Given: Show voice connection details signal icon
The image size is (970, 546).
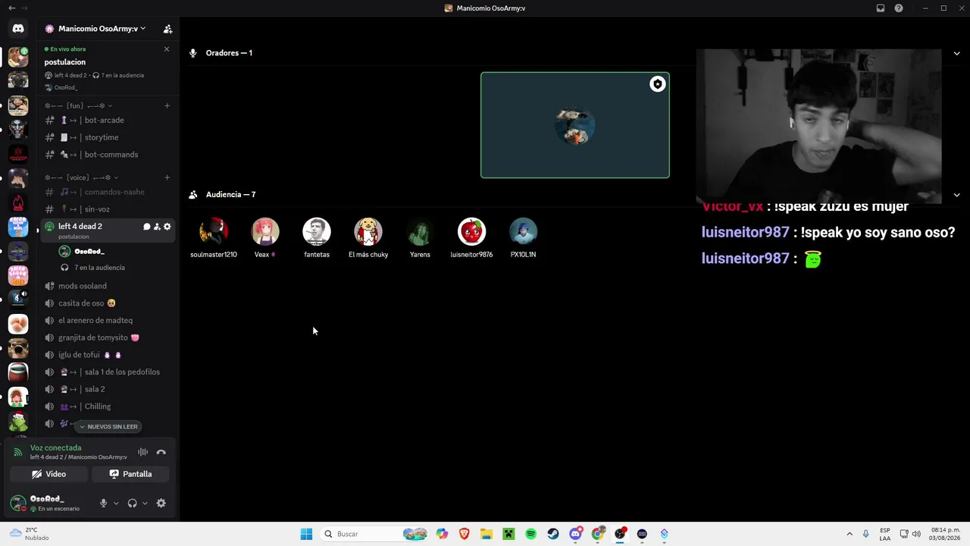Looking at the screenshot, I should (x=18, y=452).
